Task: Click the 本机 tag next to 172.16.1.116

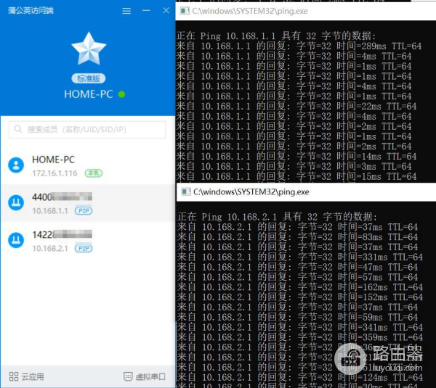Action: pyautogui.click(x=94, y=173)
